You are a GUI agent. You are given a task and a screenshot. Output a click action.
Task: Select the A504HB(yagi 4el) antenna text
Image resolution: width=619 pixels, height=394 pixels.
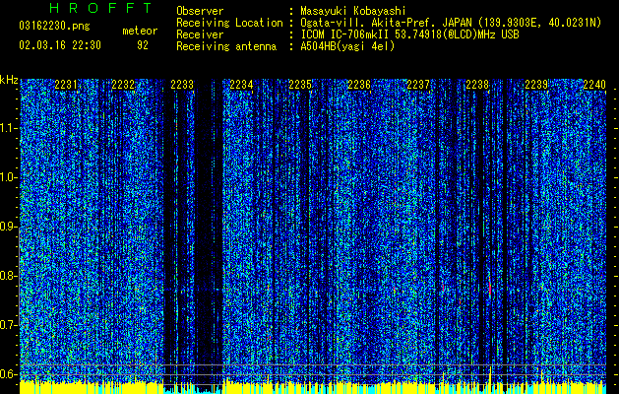[347, 46]
